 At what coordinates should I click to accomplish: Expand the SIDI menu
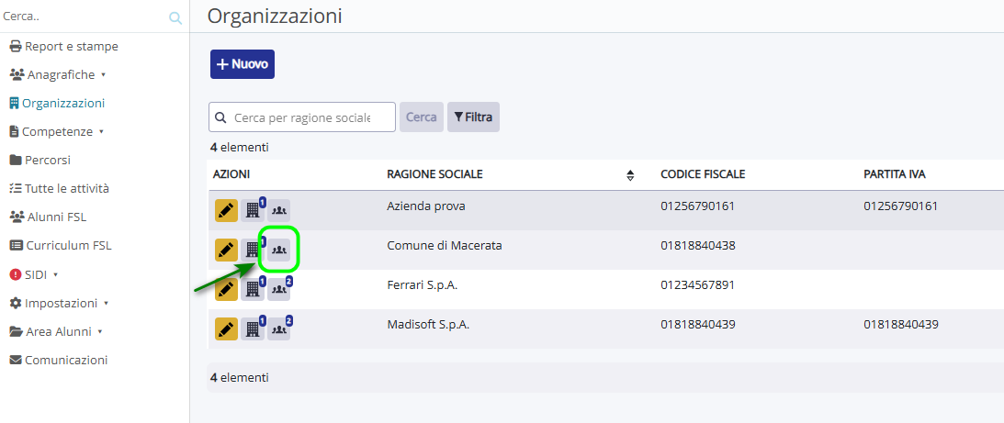[35, 274]
